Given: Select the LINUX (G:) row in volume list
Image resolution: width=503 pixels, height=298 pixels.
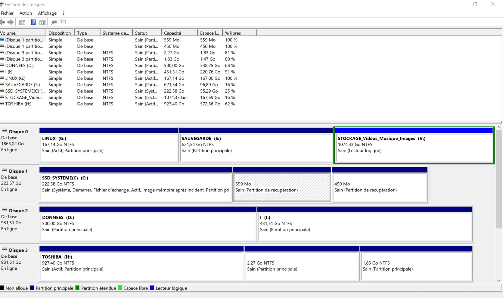Looking at the screenshot, I should (15, 78).
